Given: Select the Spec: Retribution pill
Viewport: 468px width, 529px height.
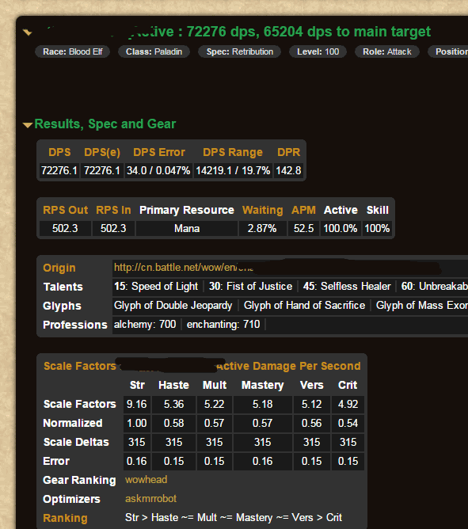Looking at the screenshot, I should point(240,51).
